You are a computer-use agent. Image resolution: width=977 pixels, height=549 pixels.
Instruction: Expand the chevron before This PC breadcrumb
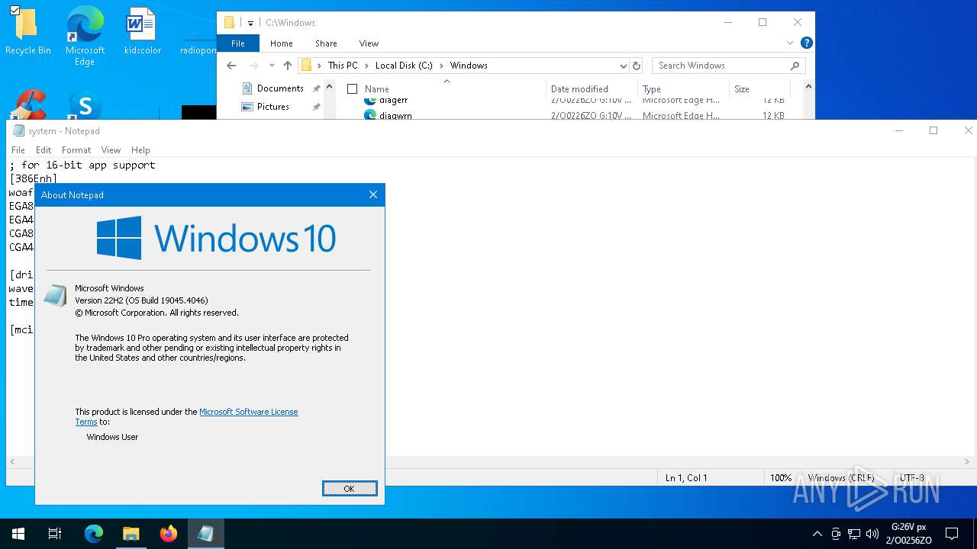pos(319,66)
